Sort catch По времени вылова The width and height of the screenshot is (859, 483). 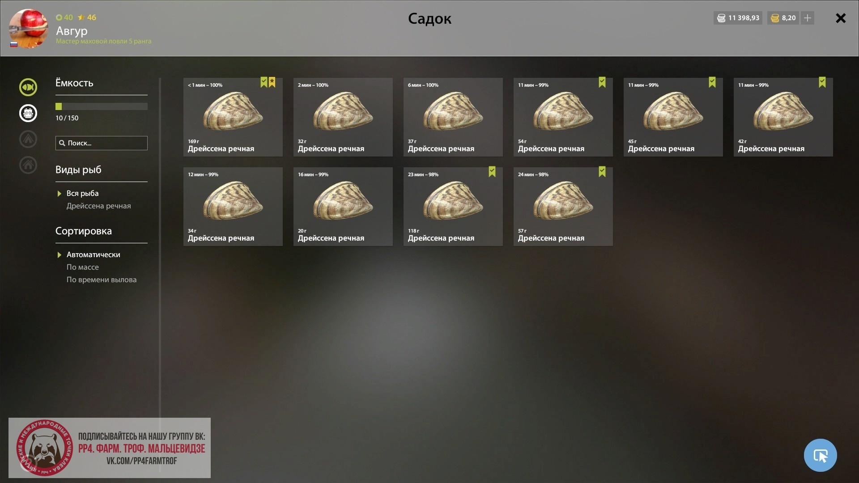pos(102,280)
